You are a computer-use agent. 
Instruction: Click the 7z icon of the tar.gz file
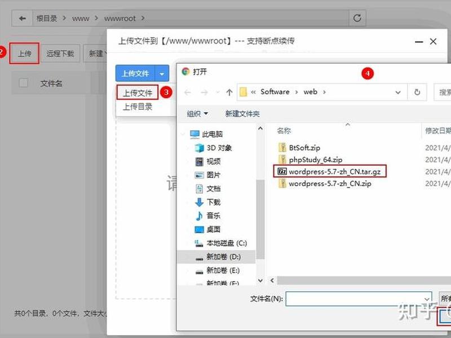282,172
